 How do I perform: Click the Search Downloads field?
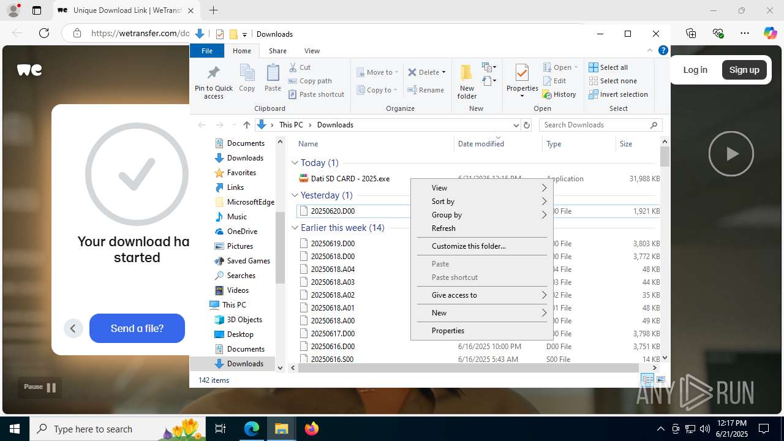pyautogui.click(x=600, y=125)
